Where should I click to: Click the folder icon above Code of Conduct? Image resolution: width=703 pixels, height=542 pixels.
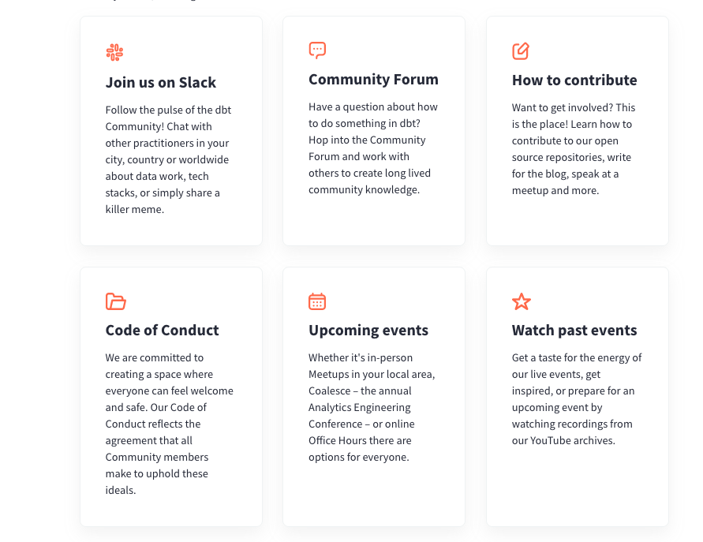tap(114, 301)
